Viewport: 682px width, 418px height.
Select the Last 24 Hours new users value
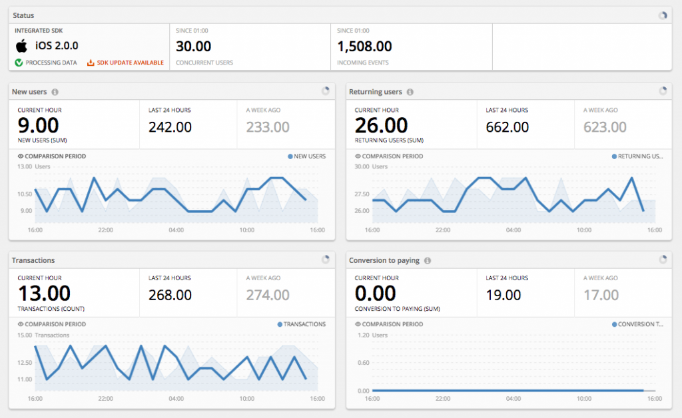pos(170,126)
